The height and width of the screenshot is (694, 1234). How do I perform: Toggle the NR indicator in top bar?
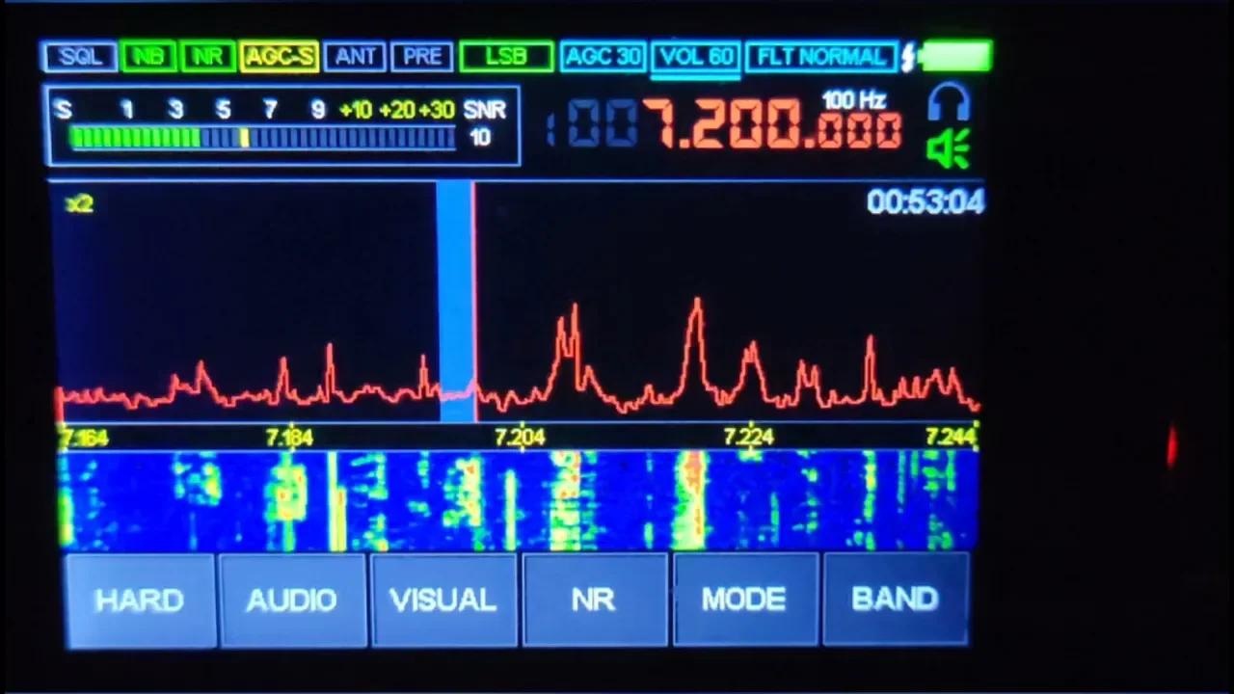(207, 57)
